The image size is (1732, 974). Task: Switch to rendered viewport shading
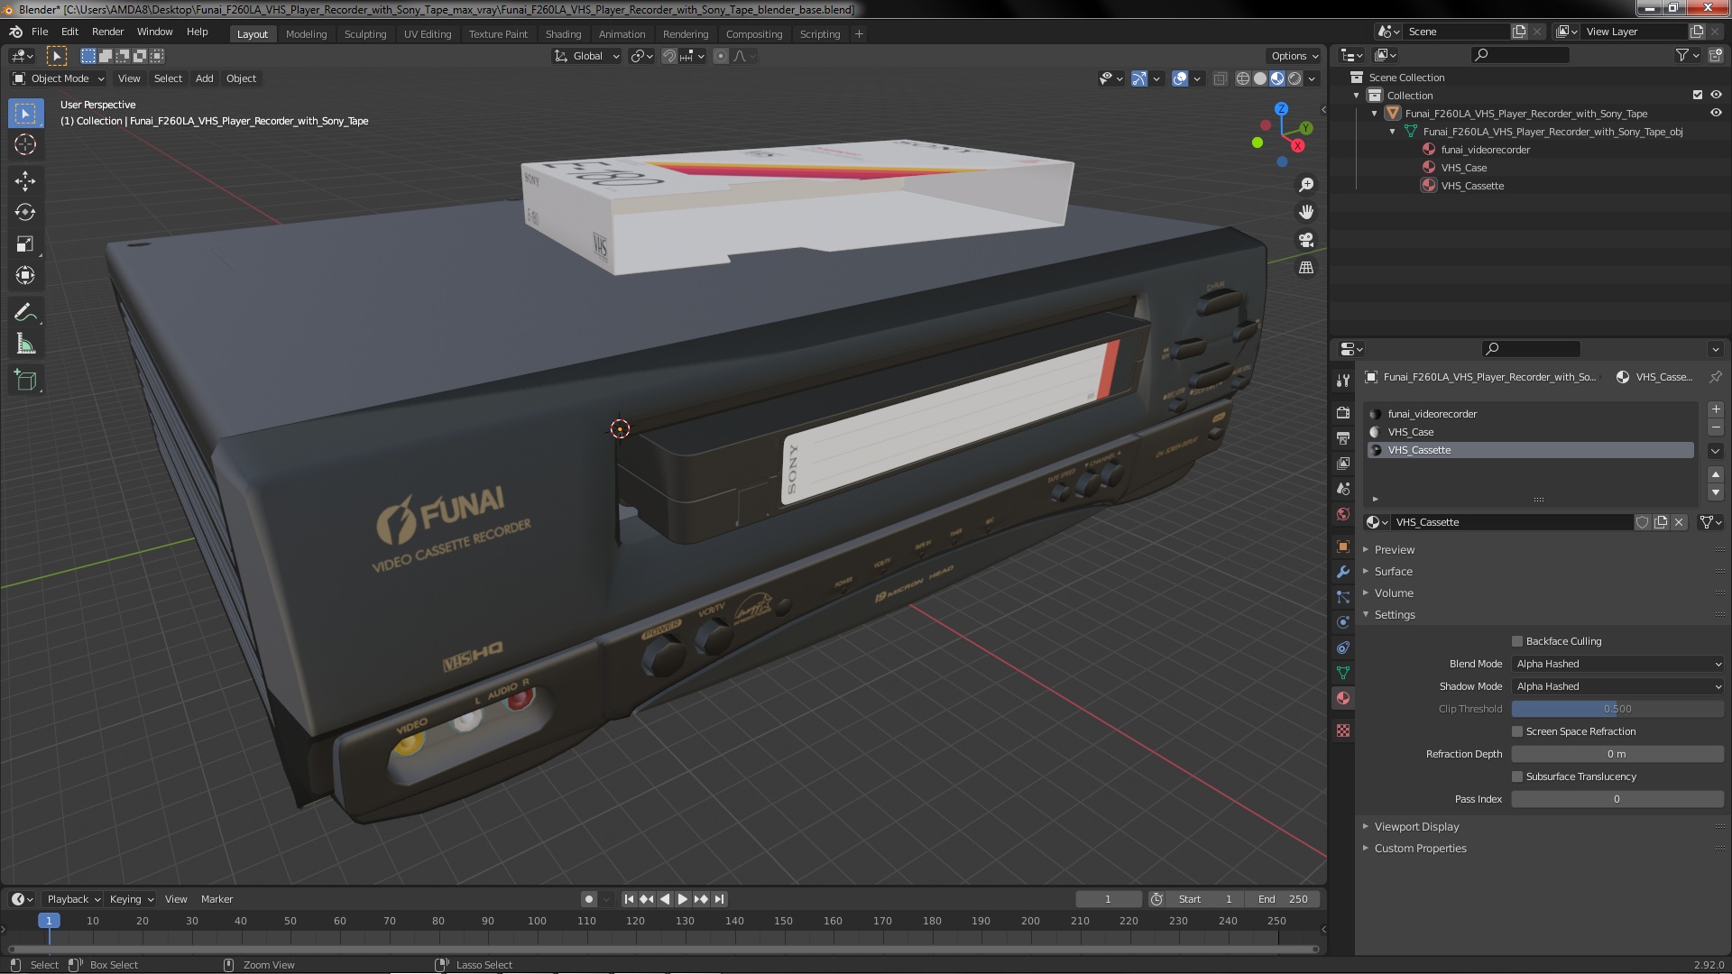[x=1294, y=78]
